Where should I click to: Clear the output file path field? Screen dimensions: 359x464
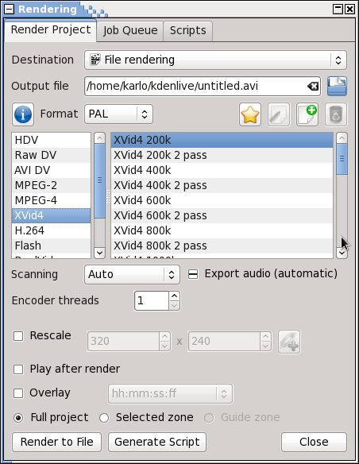click(313, 87)
